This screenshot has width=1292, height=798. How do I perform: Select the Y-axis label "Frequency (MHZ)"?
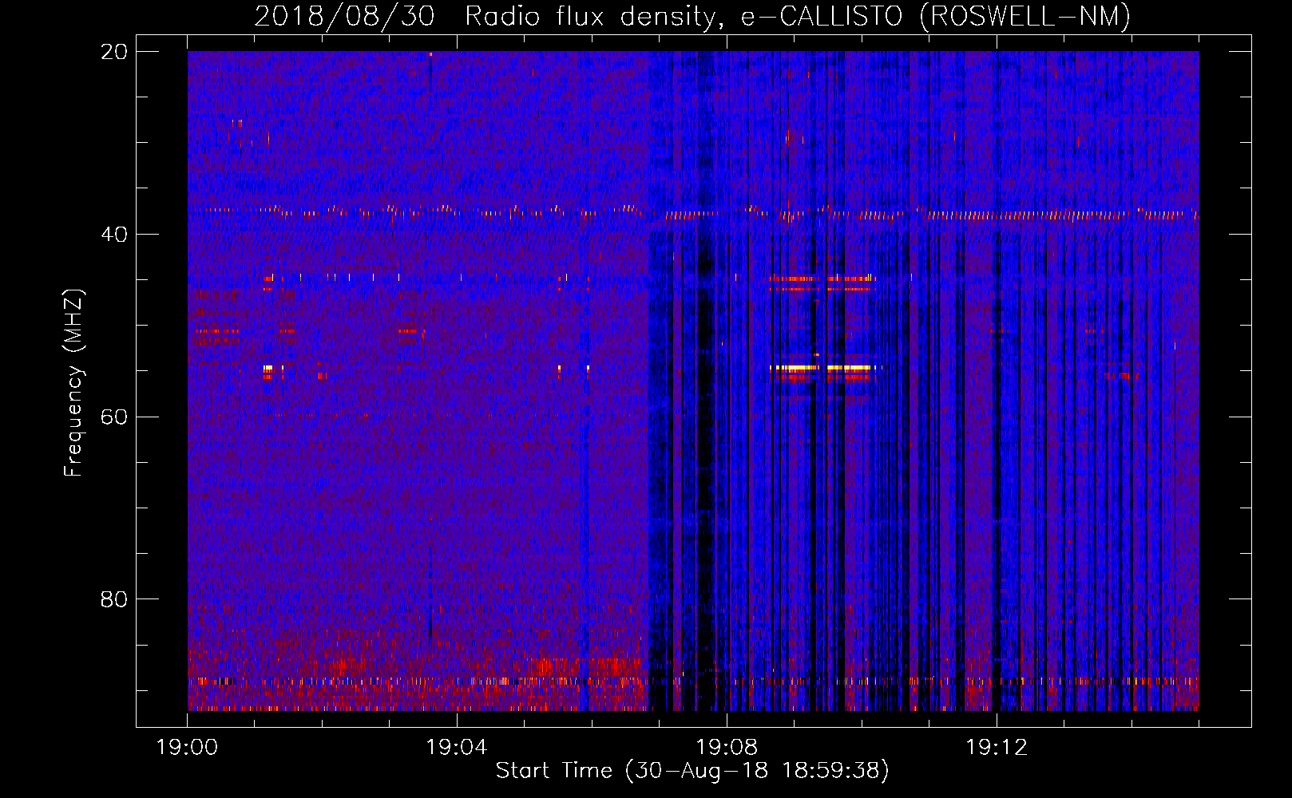(73, 383)
